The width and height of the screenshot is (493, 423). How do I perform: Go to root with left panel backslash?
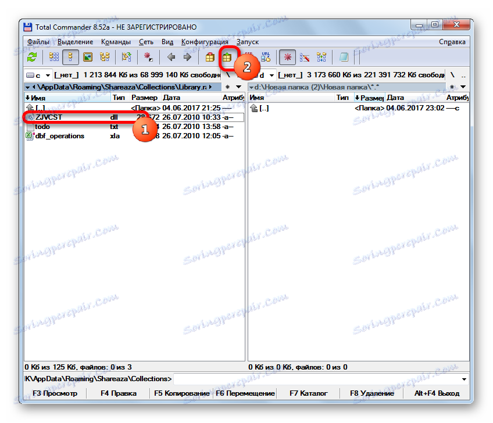click(x=228, y=75)
